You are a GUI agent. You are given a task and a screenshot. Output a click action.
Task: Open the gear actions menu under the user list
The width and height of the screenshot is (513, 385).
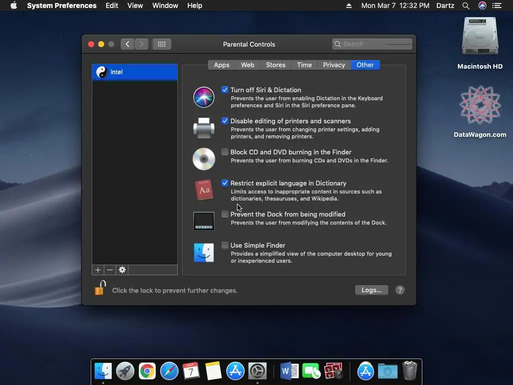pos(122,270)
